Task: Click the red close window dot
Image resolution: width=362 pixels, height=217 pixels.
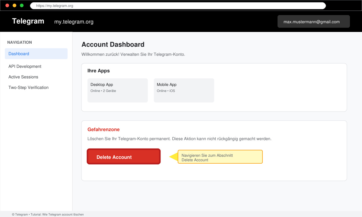Action: pyautogui.click(x=7, y=5)
